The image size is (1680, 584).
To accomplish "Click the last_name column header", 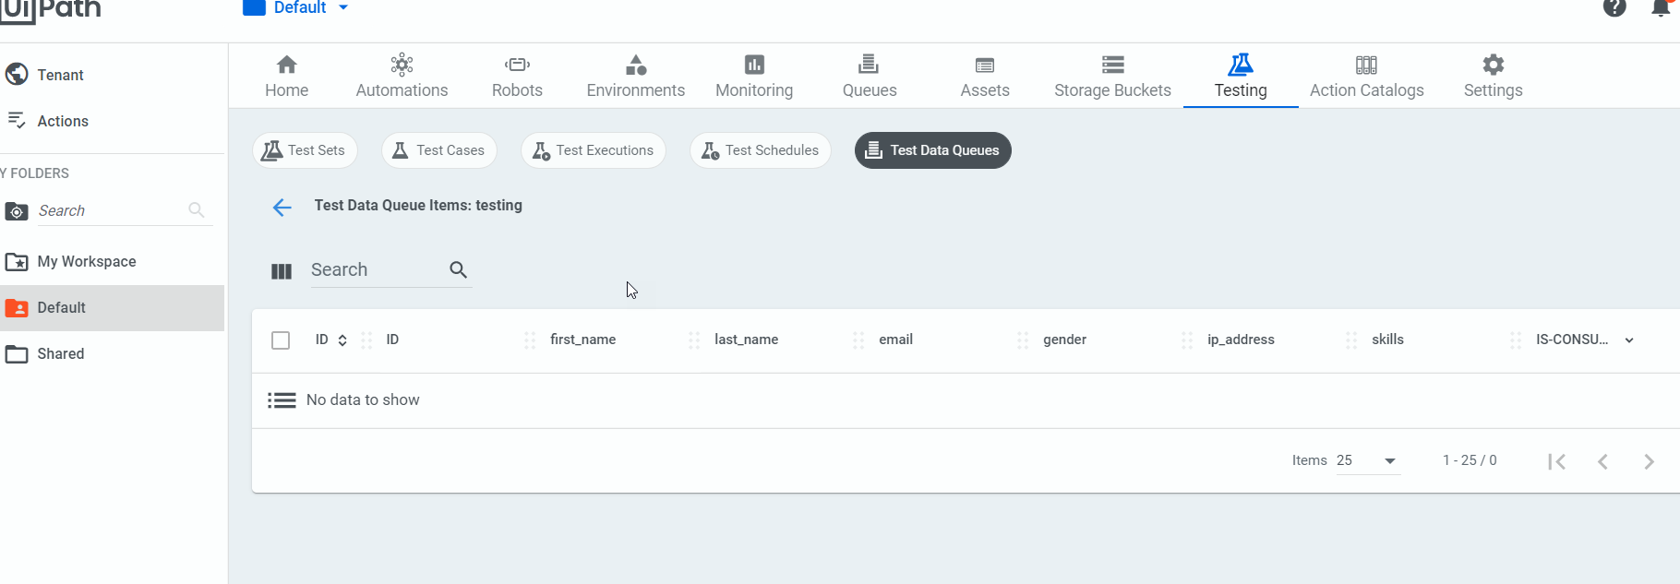I will 747,340.
